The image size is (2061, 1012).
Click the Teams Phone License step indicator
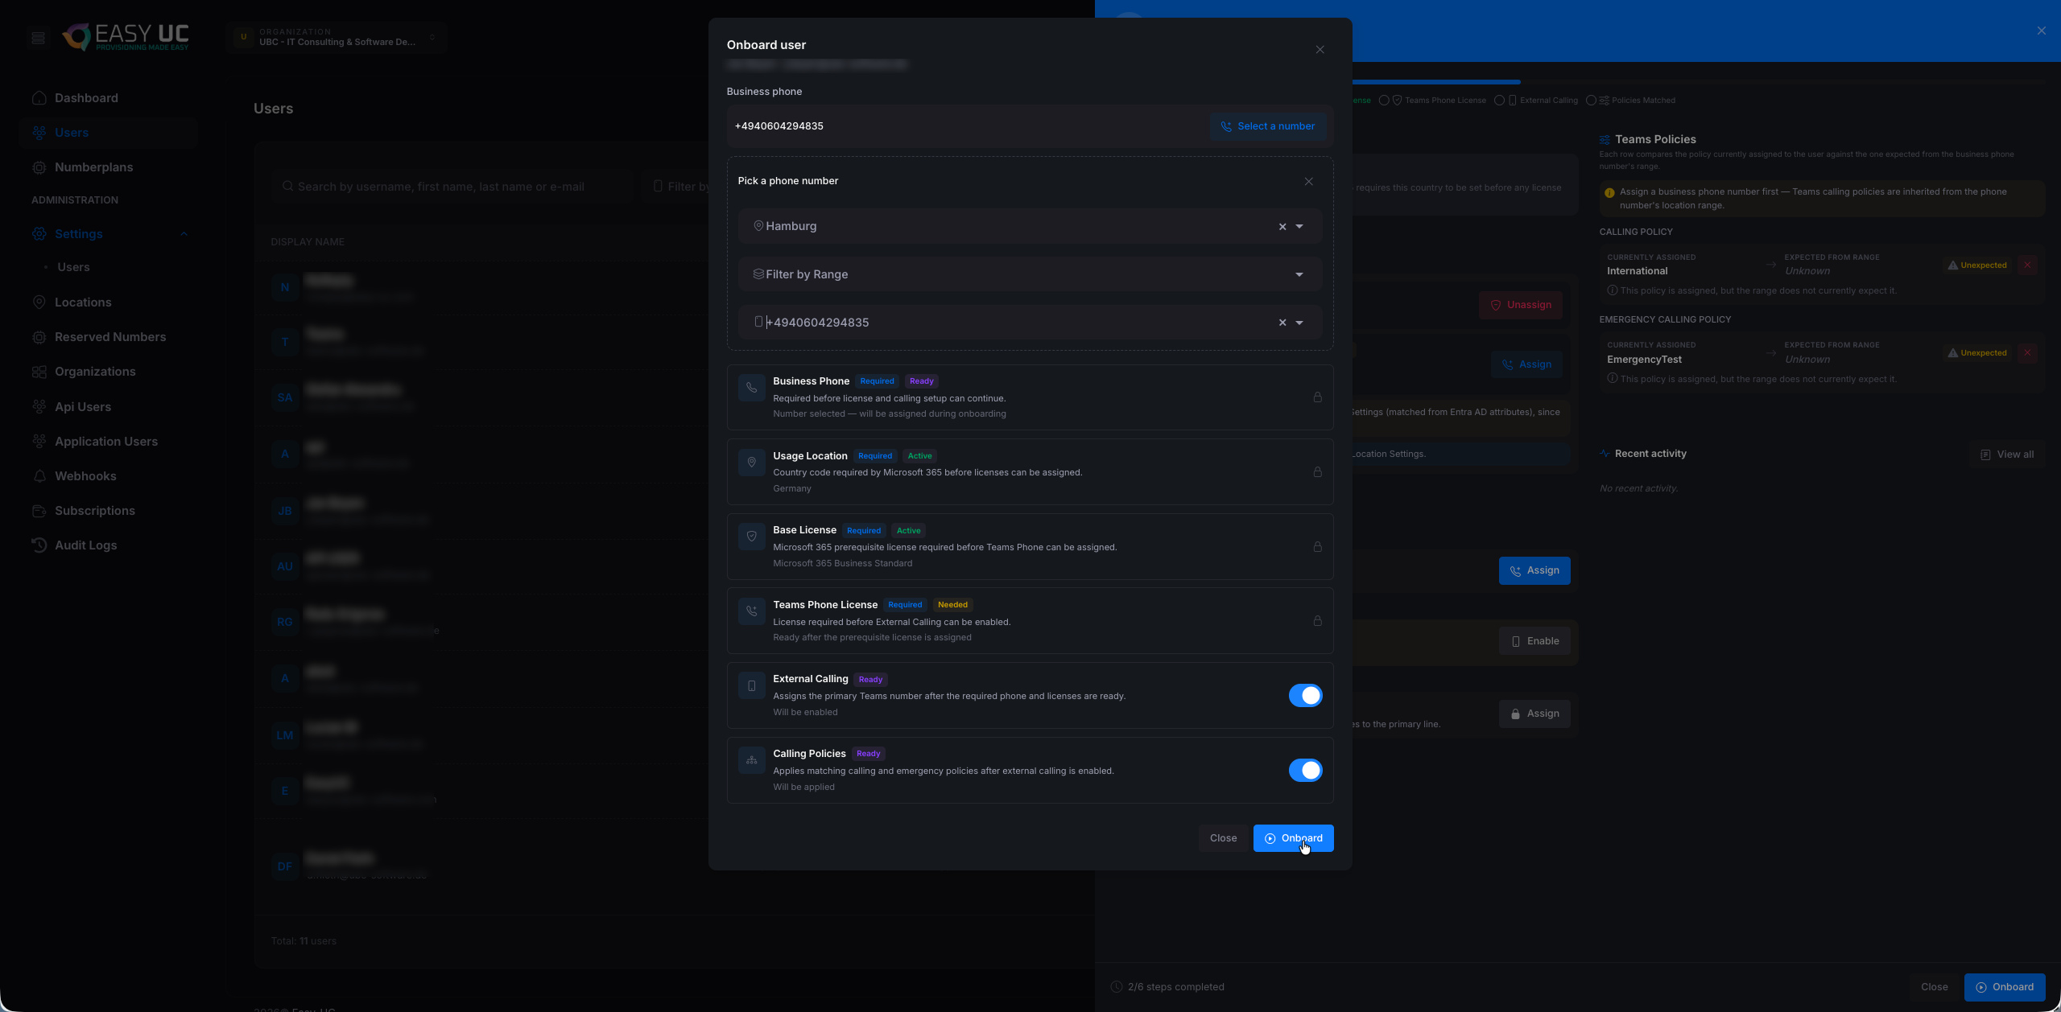tap(1432, 101)
